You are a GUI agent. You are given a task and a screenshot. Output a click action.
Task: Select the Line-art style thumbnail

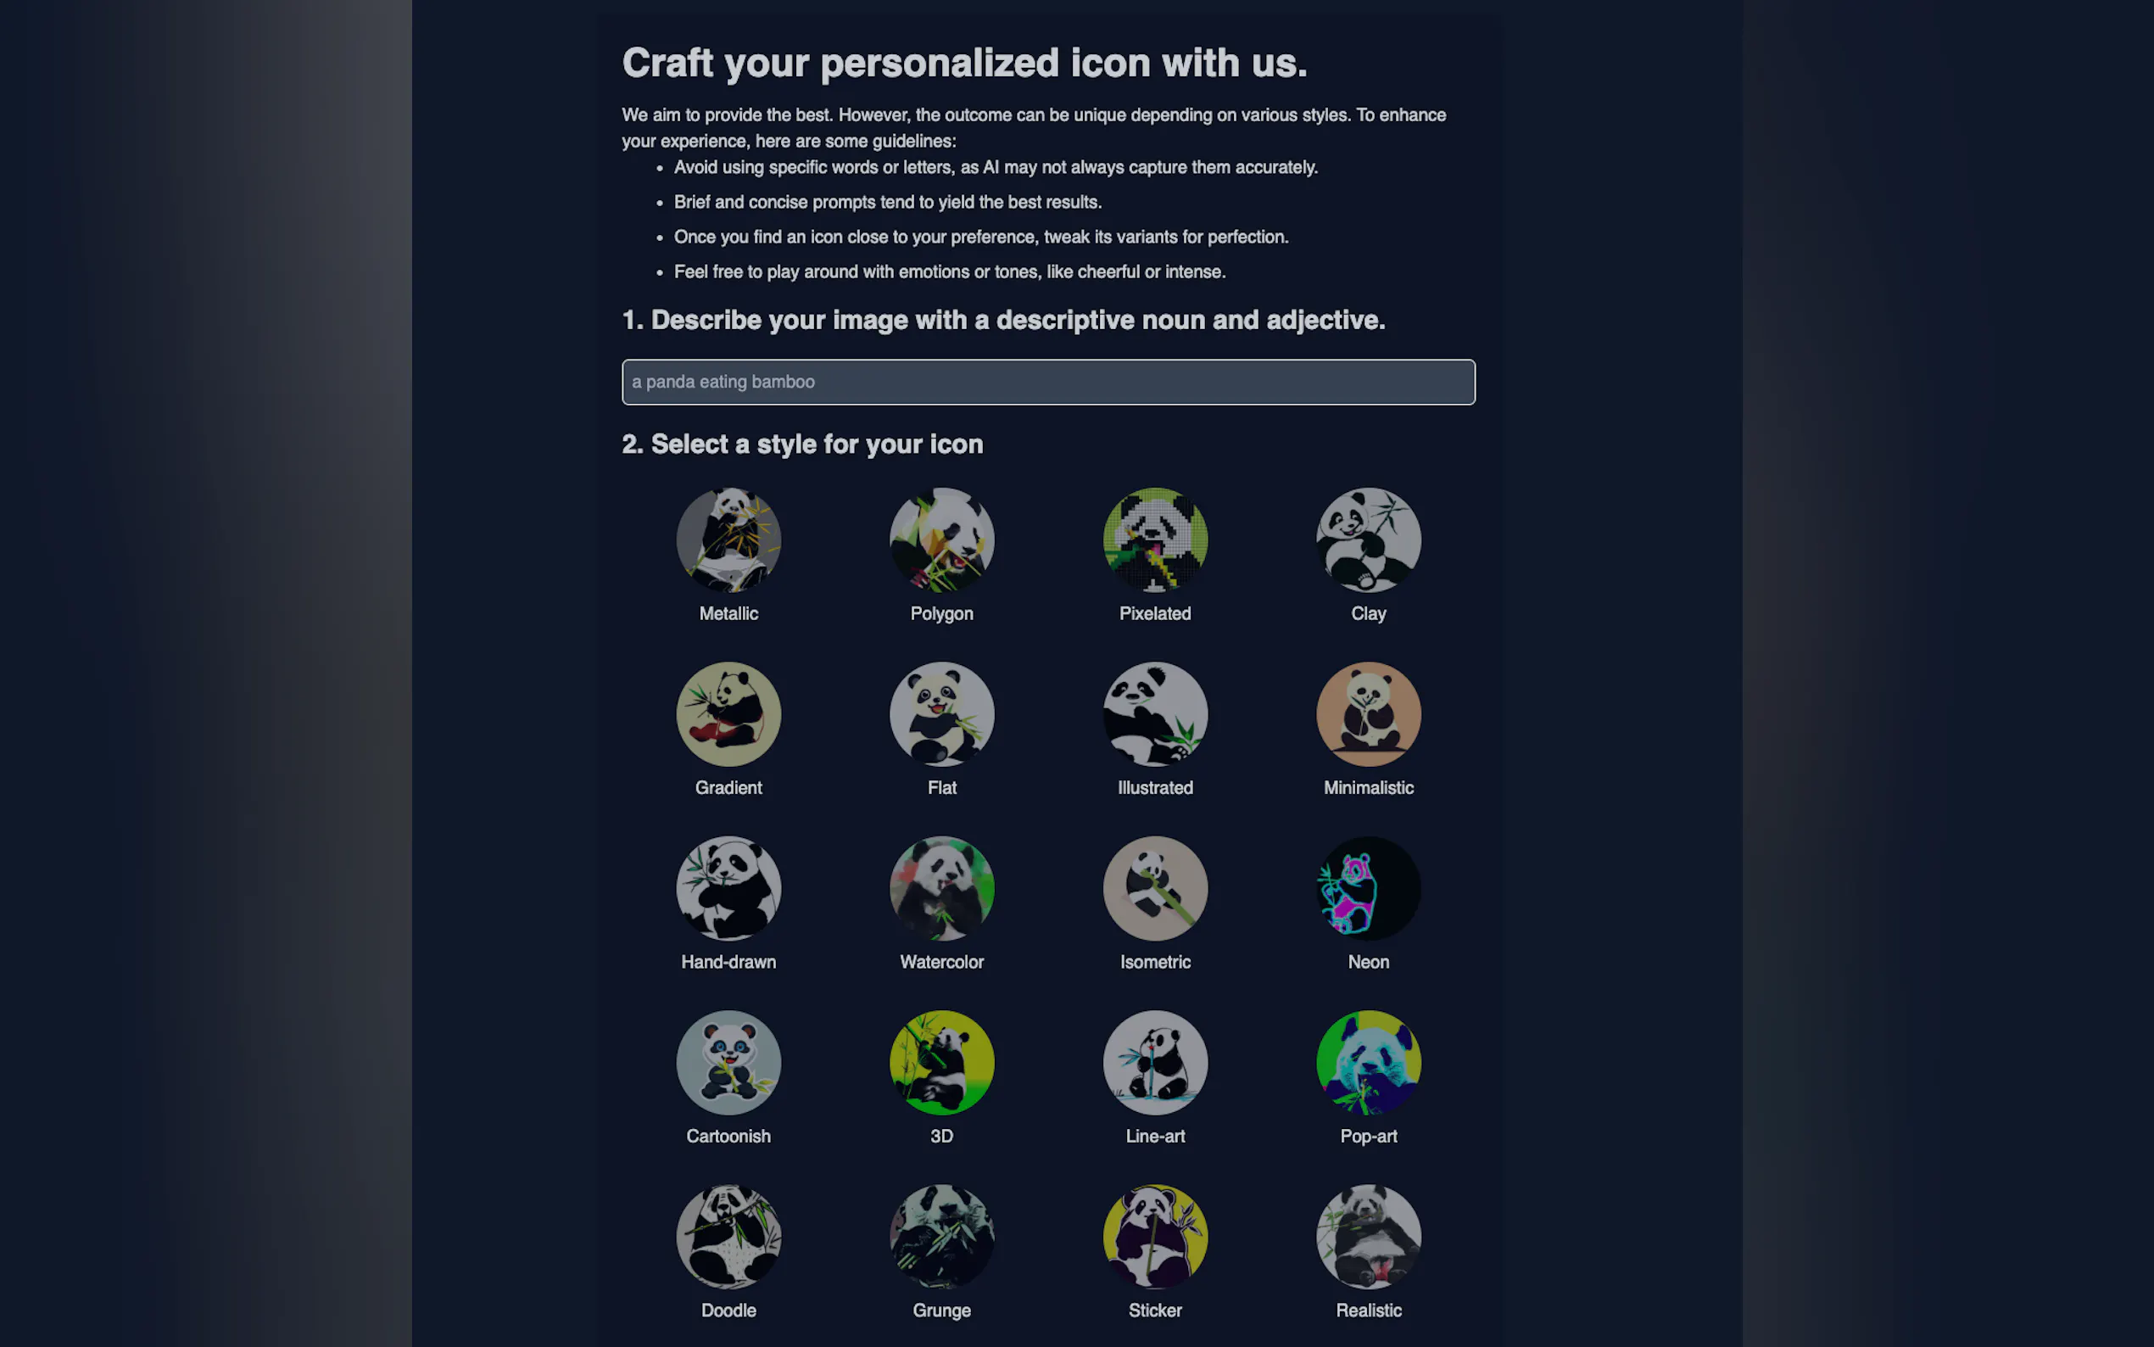point(1155,1063)
